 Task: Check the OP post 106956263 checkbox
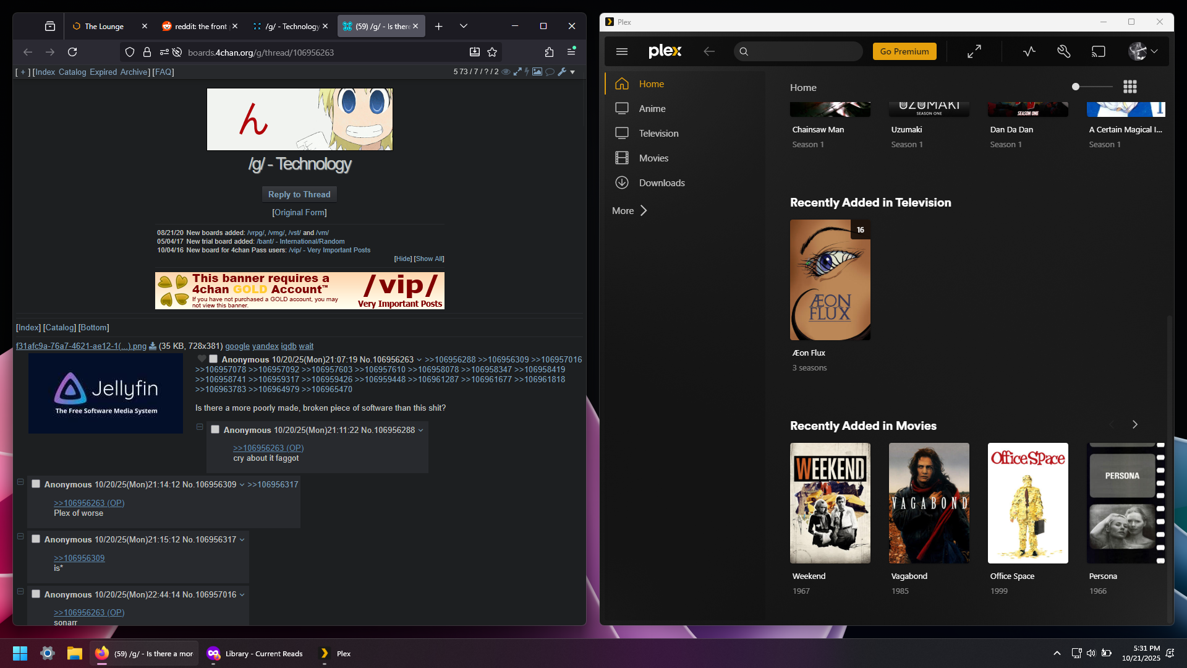point(213,359)
